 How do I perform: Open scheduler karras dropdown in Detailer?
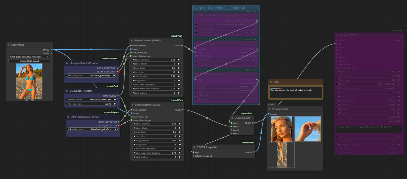[369, 105]
